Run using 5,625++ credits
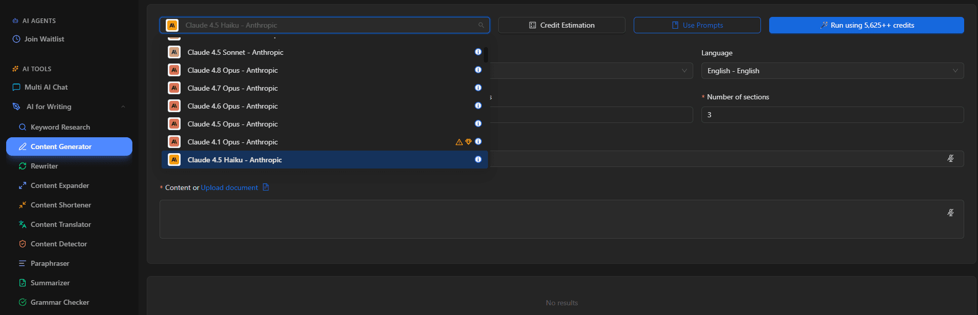This screenshot has height=315, width=978. pos(867,25)
